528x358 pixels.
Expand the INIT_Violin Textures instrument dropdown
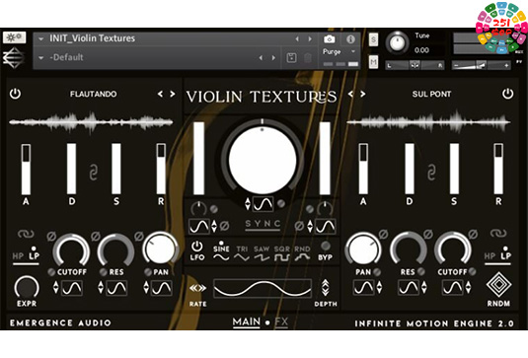tap(40, 39)
